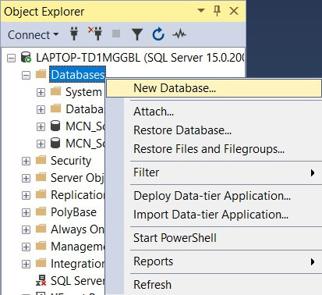Image resolution: width=322 pixels, height=295 pixels.
Task: Open the Connect dropdown
Action: (x=34, y=34)
